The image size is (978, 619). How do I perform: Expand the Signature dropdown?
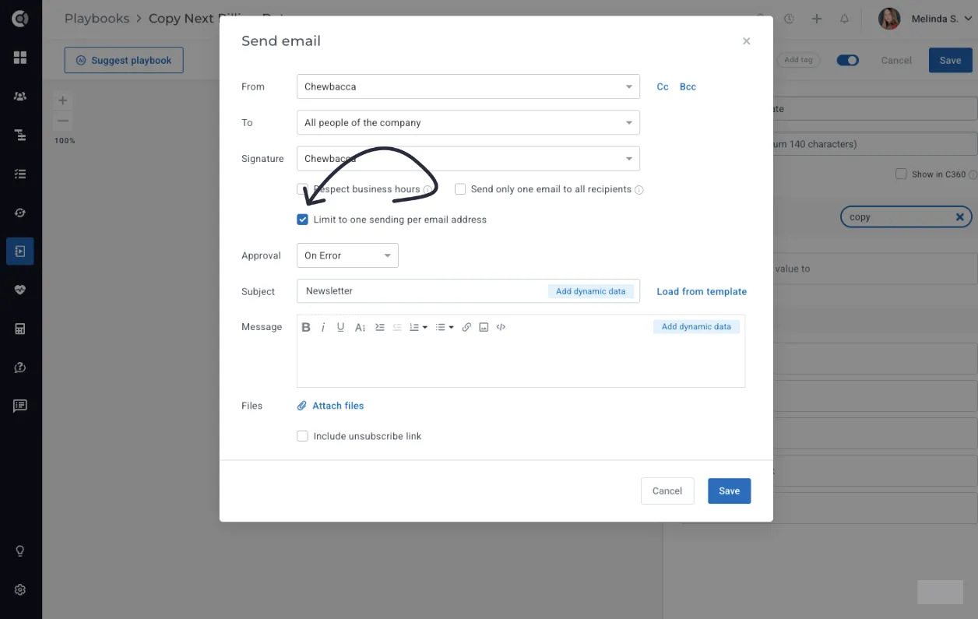(x=468, y=159)
